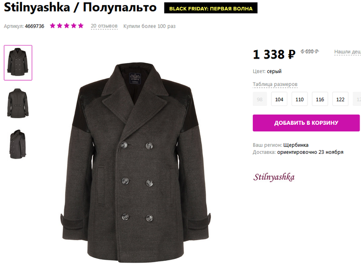Open the Нашли дешевле link
The height and width of the screenshot is (266, 361).
348,52
